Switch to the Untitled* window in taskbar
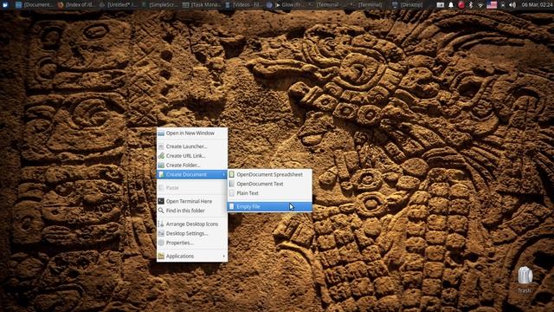554x312 pixels. [119, 5]
